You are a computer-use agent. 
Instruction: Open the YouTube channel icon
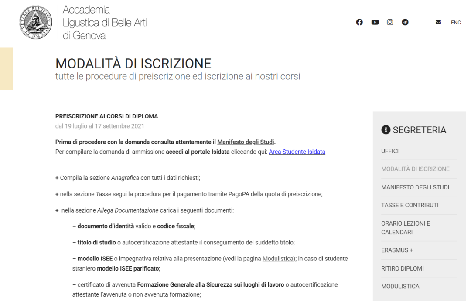[375, 22]
